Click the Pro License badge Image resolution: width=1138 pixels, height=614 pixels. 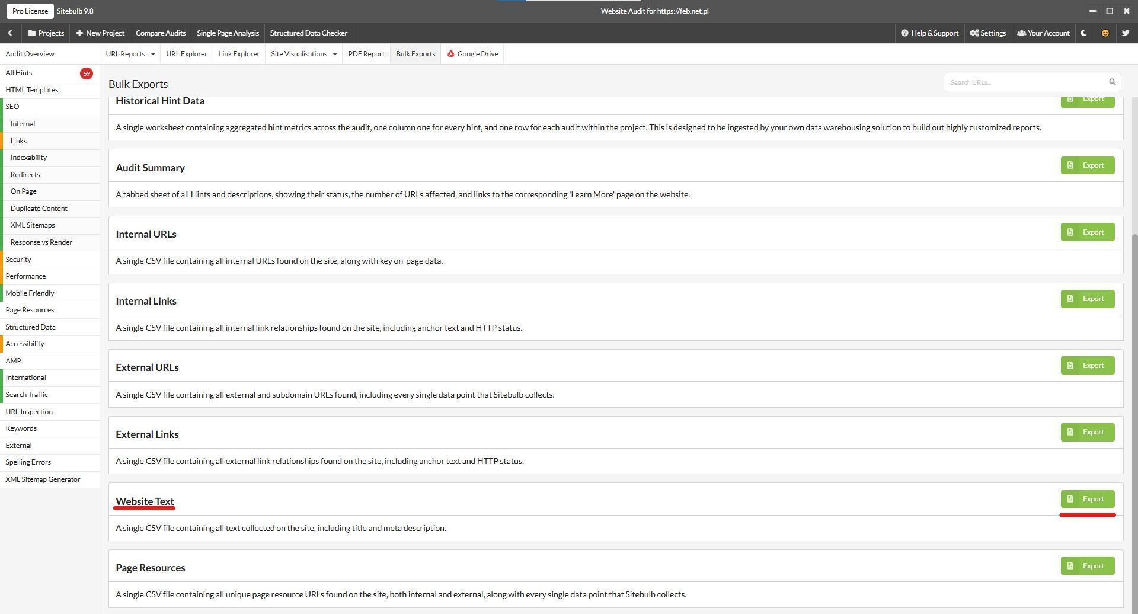pyautogui.click(x=30, y=11)
